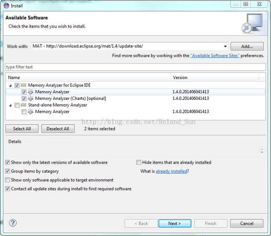Viewport: 271px width, 236px height.
Task: Click the install wizard computer and disc image
Action: tap(252, 23)
